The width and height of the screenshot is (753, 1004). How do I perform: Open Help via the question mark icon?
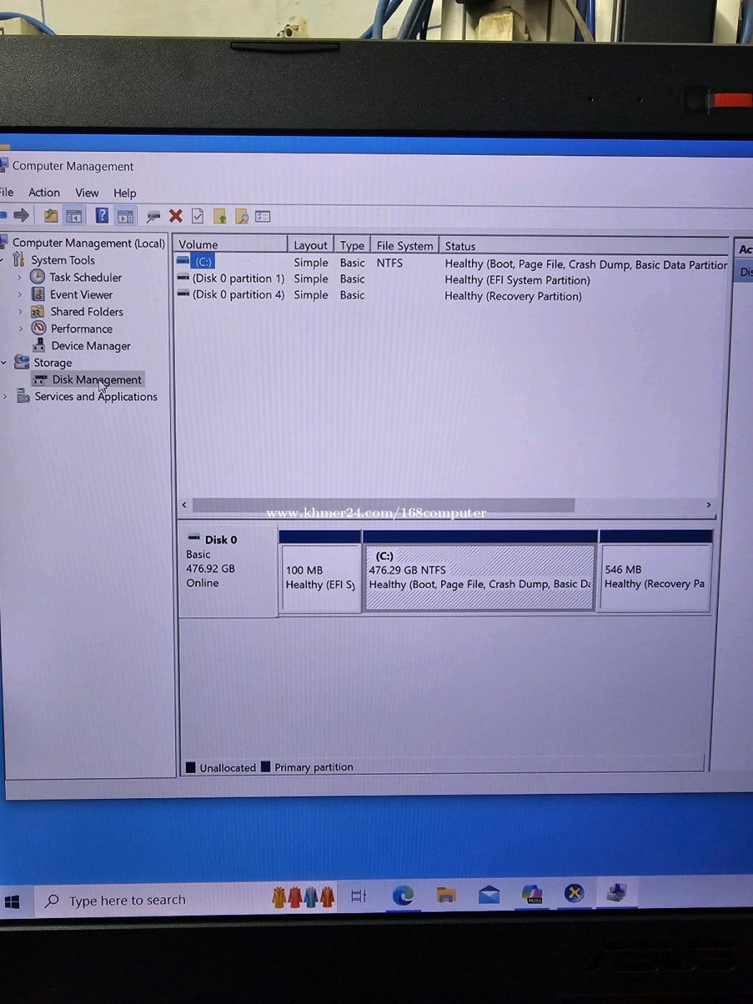pos(102,216)
